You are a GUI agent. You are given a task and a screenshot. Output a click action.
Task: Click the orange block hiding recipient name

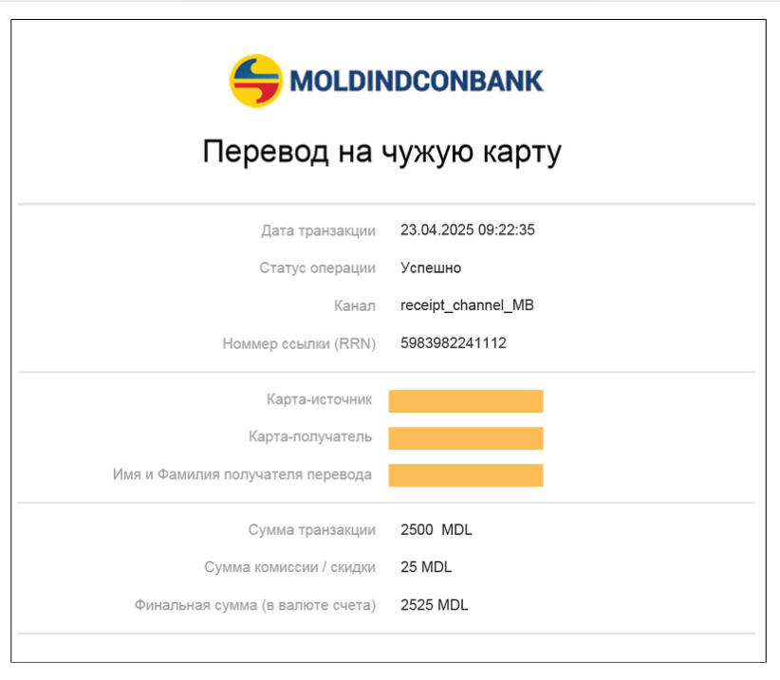(x=466, y=475)
